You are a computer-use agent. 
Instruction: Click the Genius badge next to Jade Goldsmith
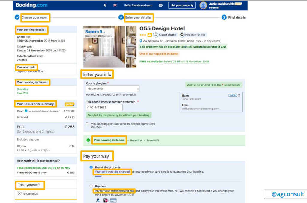(x=238, y=4)
